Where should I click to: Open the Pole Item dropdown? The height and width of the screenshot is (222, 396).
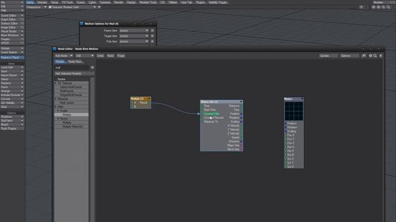(x=134, y=41)
